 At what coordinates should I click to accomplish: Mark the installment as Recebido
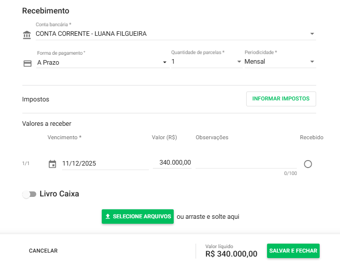(308, 164)
